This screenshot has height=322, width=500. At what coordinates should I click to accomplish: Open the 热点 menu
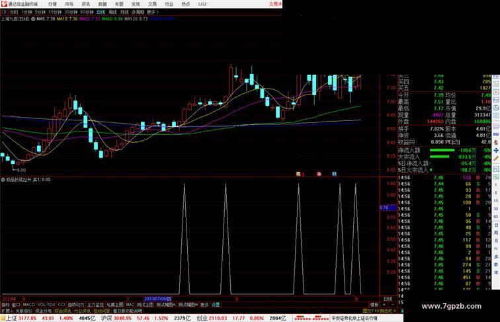[186, 4]
